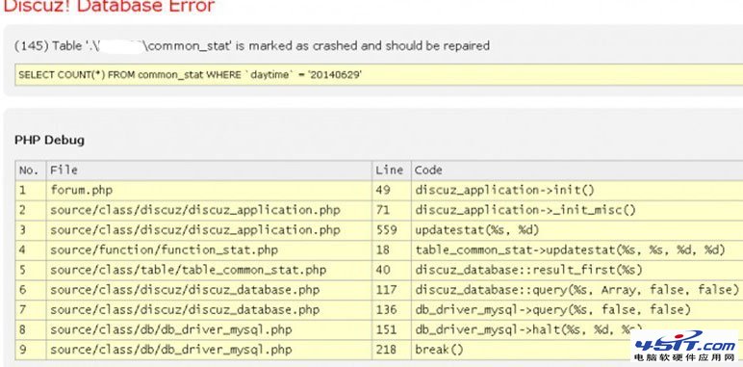743x367 pixels.
Task: Click 'db_driver_mysql->halt' code cell
Action: click(x=577, y=329)
